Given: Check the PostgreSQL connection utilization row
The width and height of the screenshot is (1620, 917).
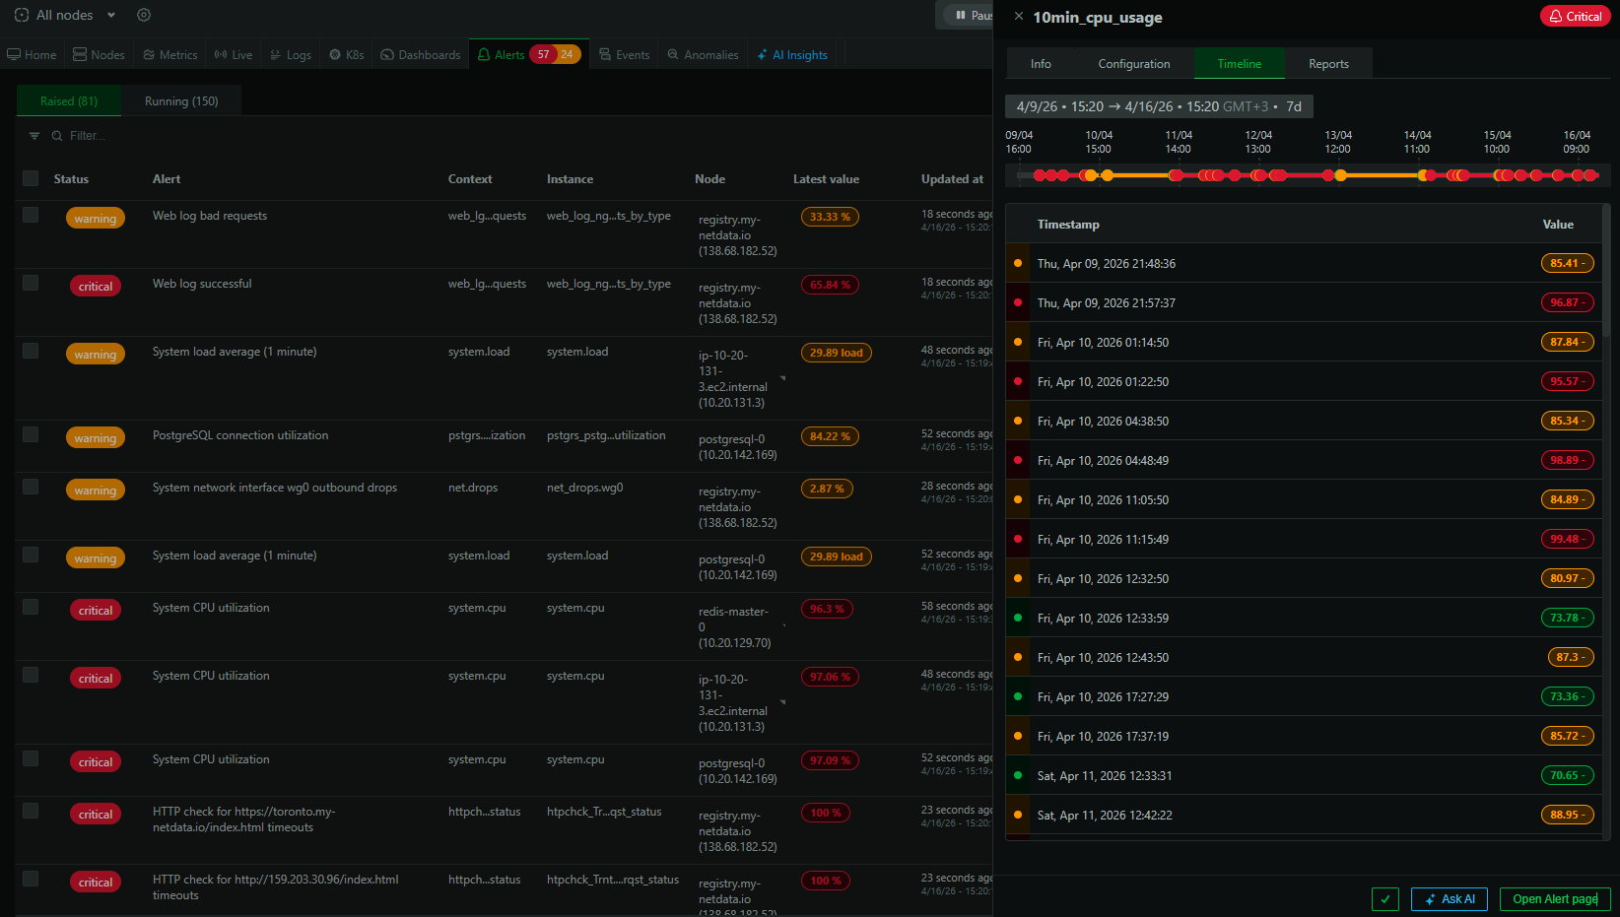Looking at the screenshot, I should [31, 434].
